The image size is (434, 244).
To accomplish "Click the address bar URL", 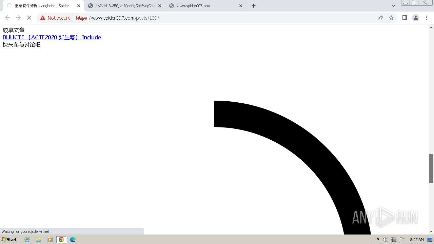I will (x=117, y=18).
